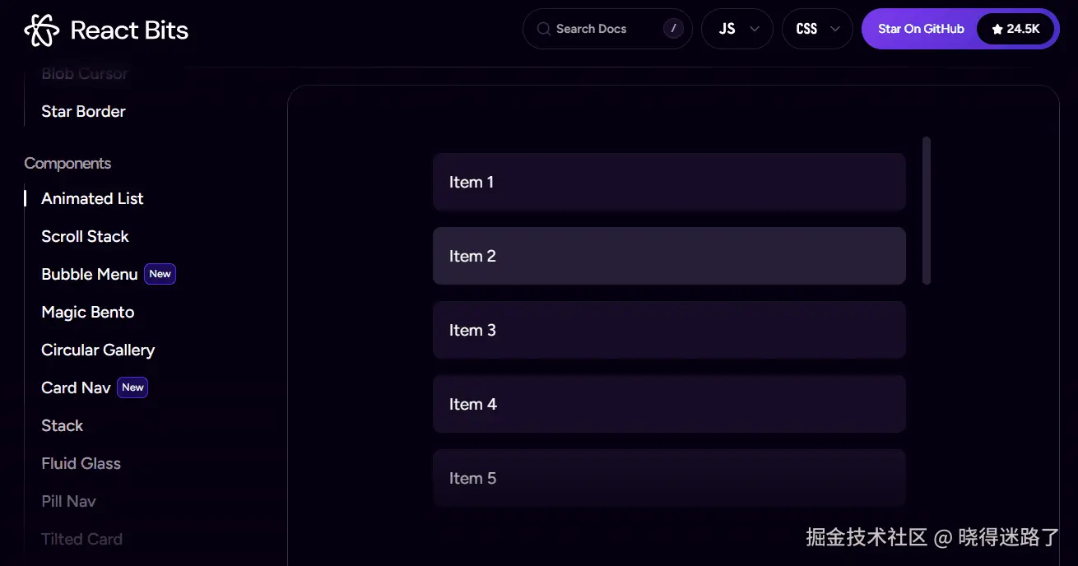The image size is (1078, 566).
Task: Click the search magnifier icon
Action: pyautogui.click(x=543, y=29)
